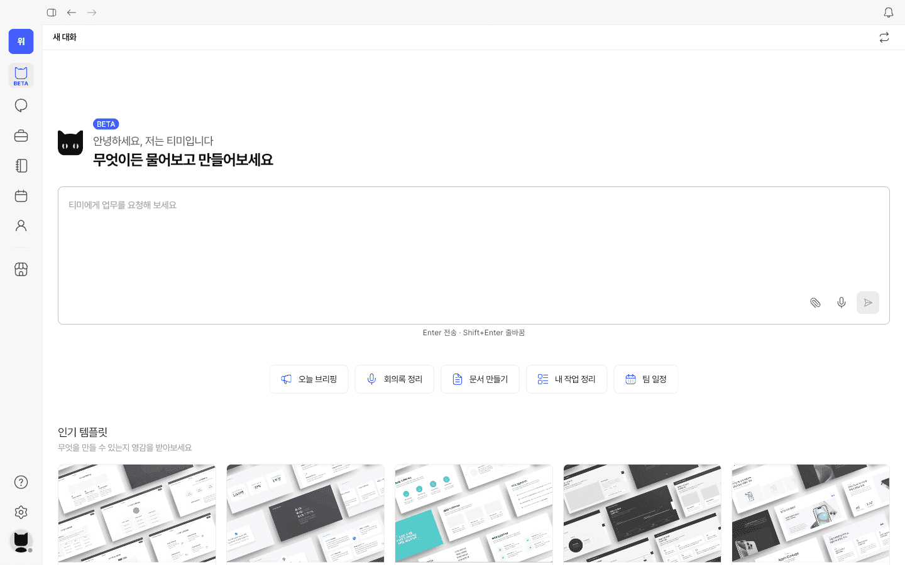Attach a file with the paperclip icon

coord(815,303)
